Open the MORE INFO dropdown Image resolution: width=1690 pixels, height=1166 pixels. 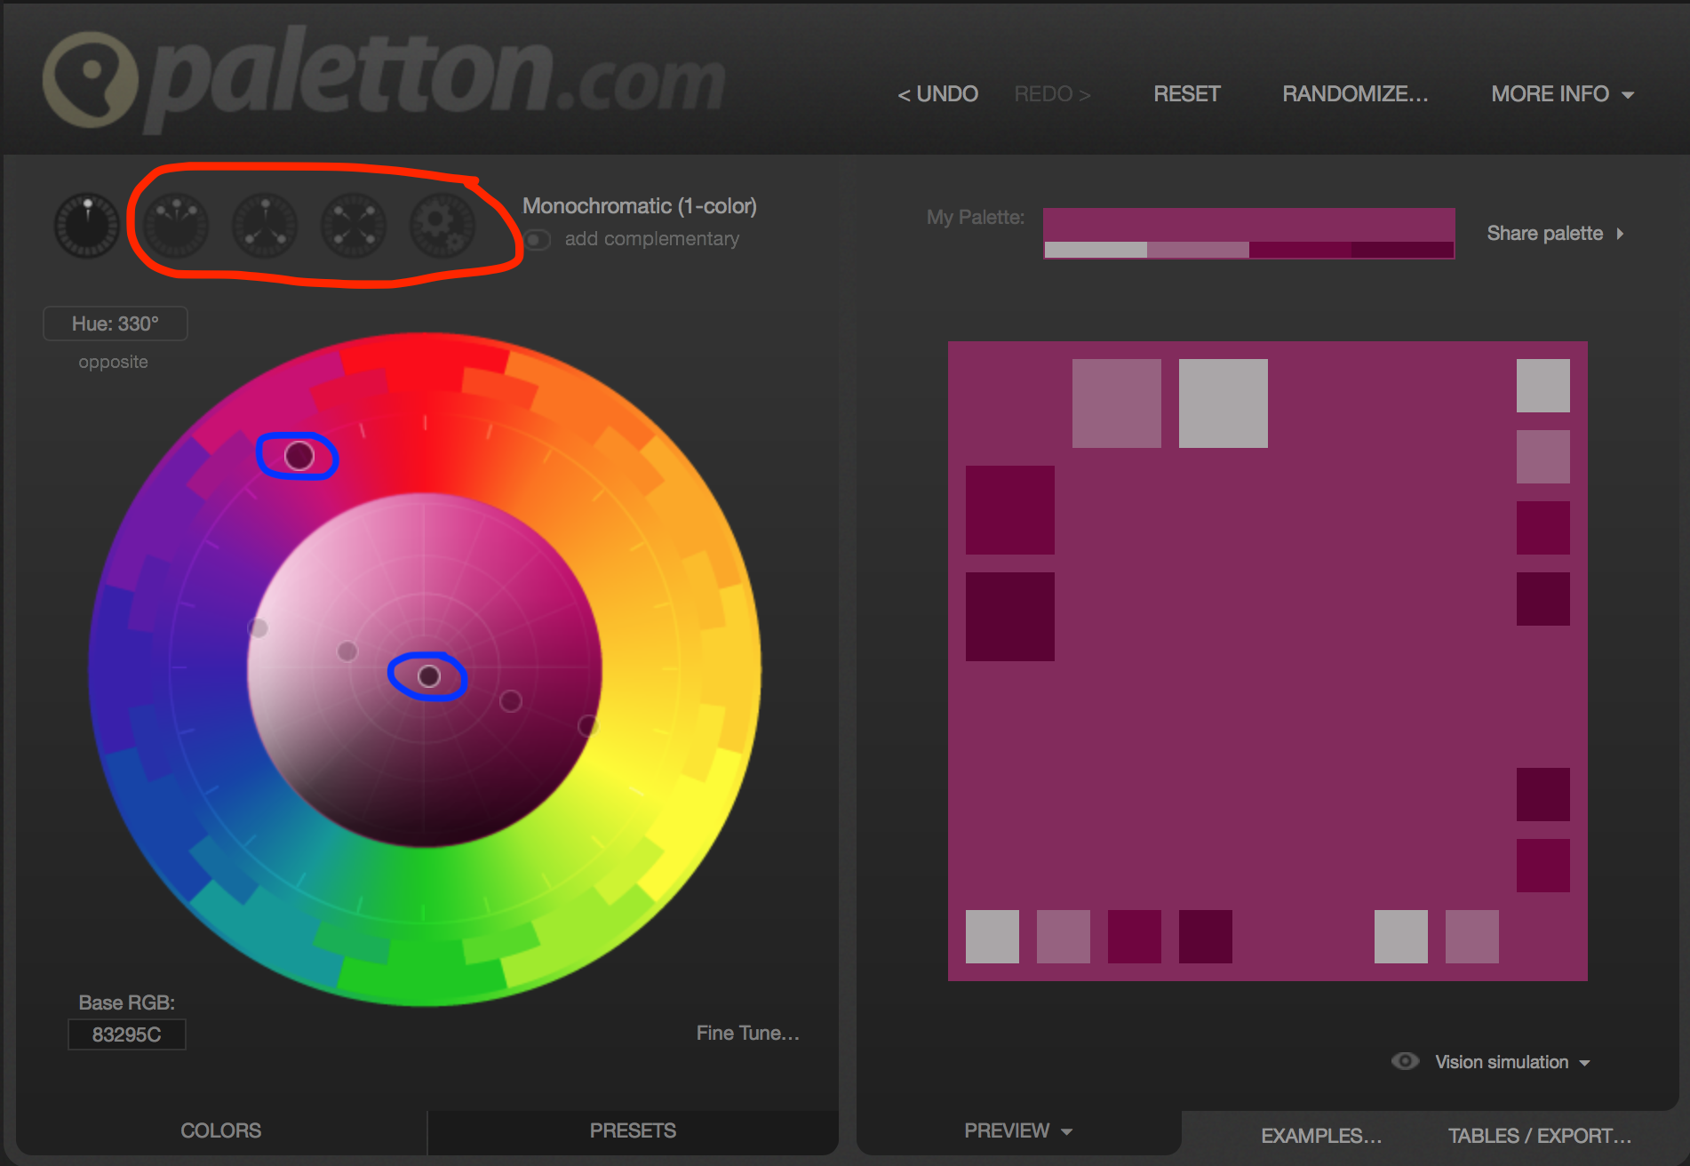[x=1563, y=94]
